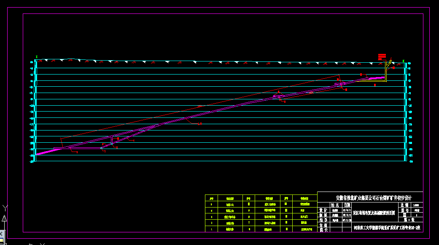Select the '设计' row label
439x245 pixels.
(x=323, y=210)
